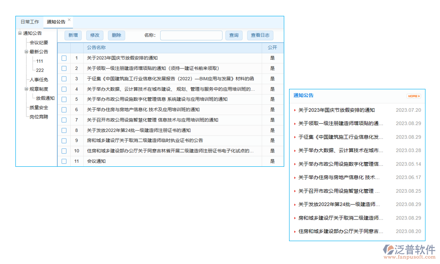Click the 修改 button
Image resolution: width=440 pixels, height=264 pixels.
(x=95, y=35)
